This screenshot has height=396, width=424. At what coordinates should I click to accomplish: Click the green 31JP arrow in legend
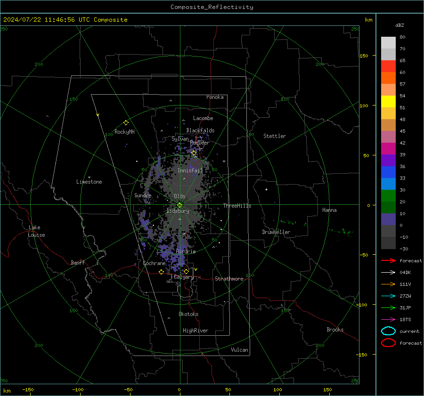point(388,307)
